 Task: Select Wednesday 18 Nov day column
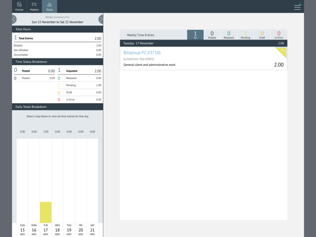point(57,230)
